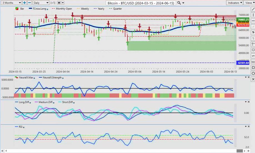This screenshot has width=255, height=153.
Task: Select the zigzag step line tool
Action: point(253,38)
